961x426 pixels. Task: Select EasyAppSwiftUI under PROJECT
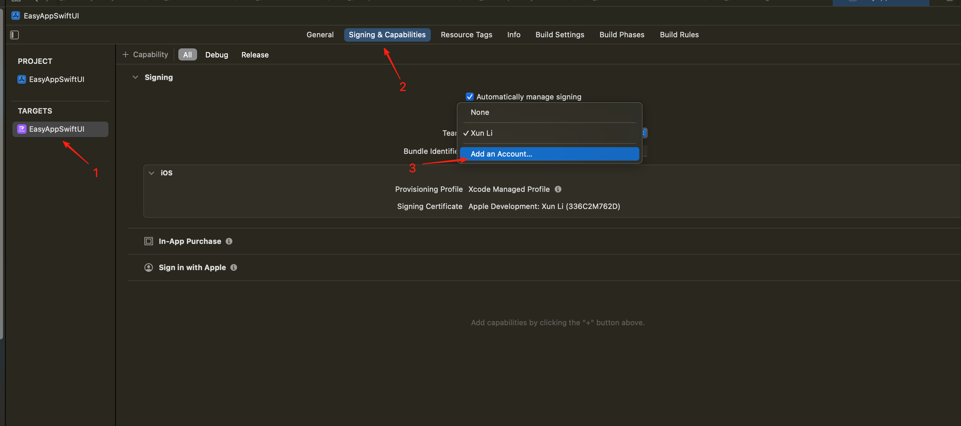(x=56, y=79)
